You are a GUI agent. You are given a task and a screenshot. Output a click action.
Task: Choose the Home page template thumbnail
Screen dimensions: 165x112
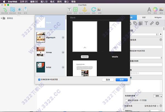coord(85,37)
